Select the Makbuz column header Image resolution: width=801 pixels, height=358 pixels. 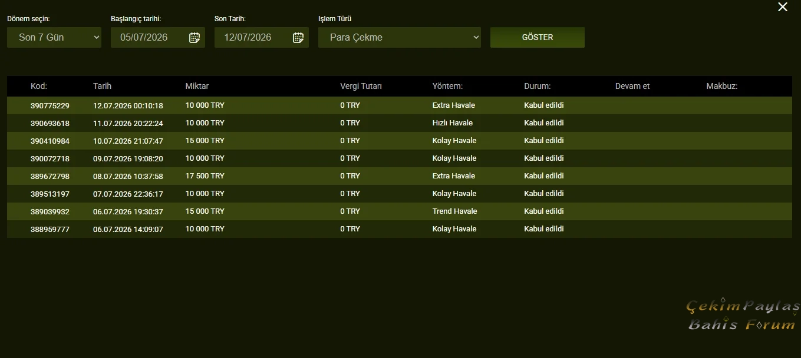tap(722, 86)
